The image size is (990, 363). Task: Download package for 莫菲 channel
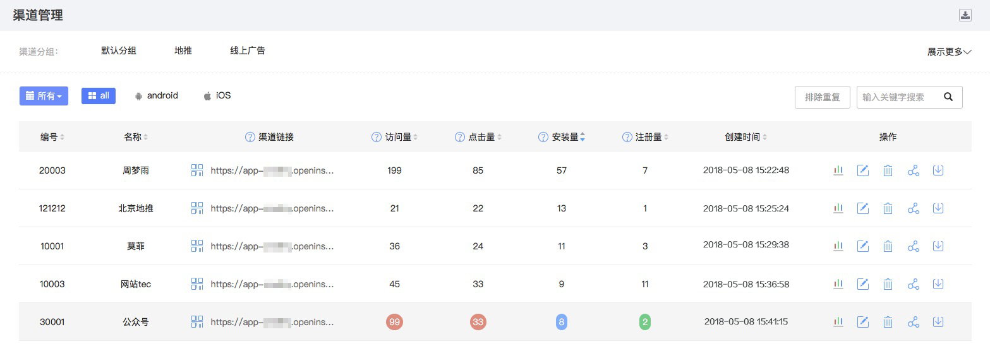pyautogui.click(x=938, y=246)
